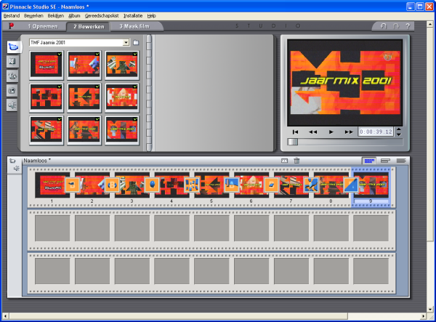436x322 pixels.
Task: Play the preview video
Action: coord(331,132)
